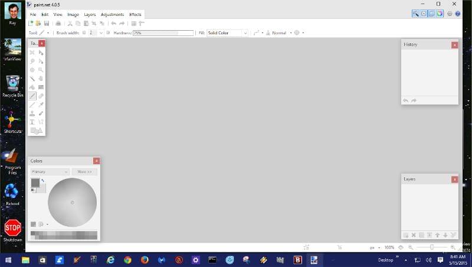The image size is (472, 267).
Task: Click the Print icon in toolbar
Action: click(58, 24)
